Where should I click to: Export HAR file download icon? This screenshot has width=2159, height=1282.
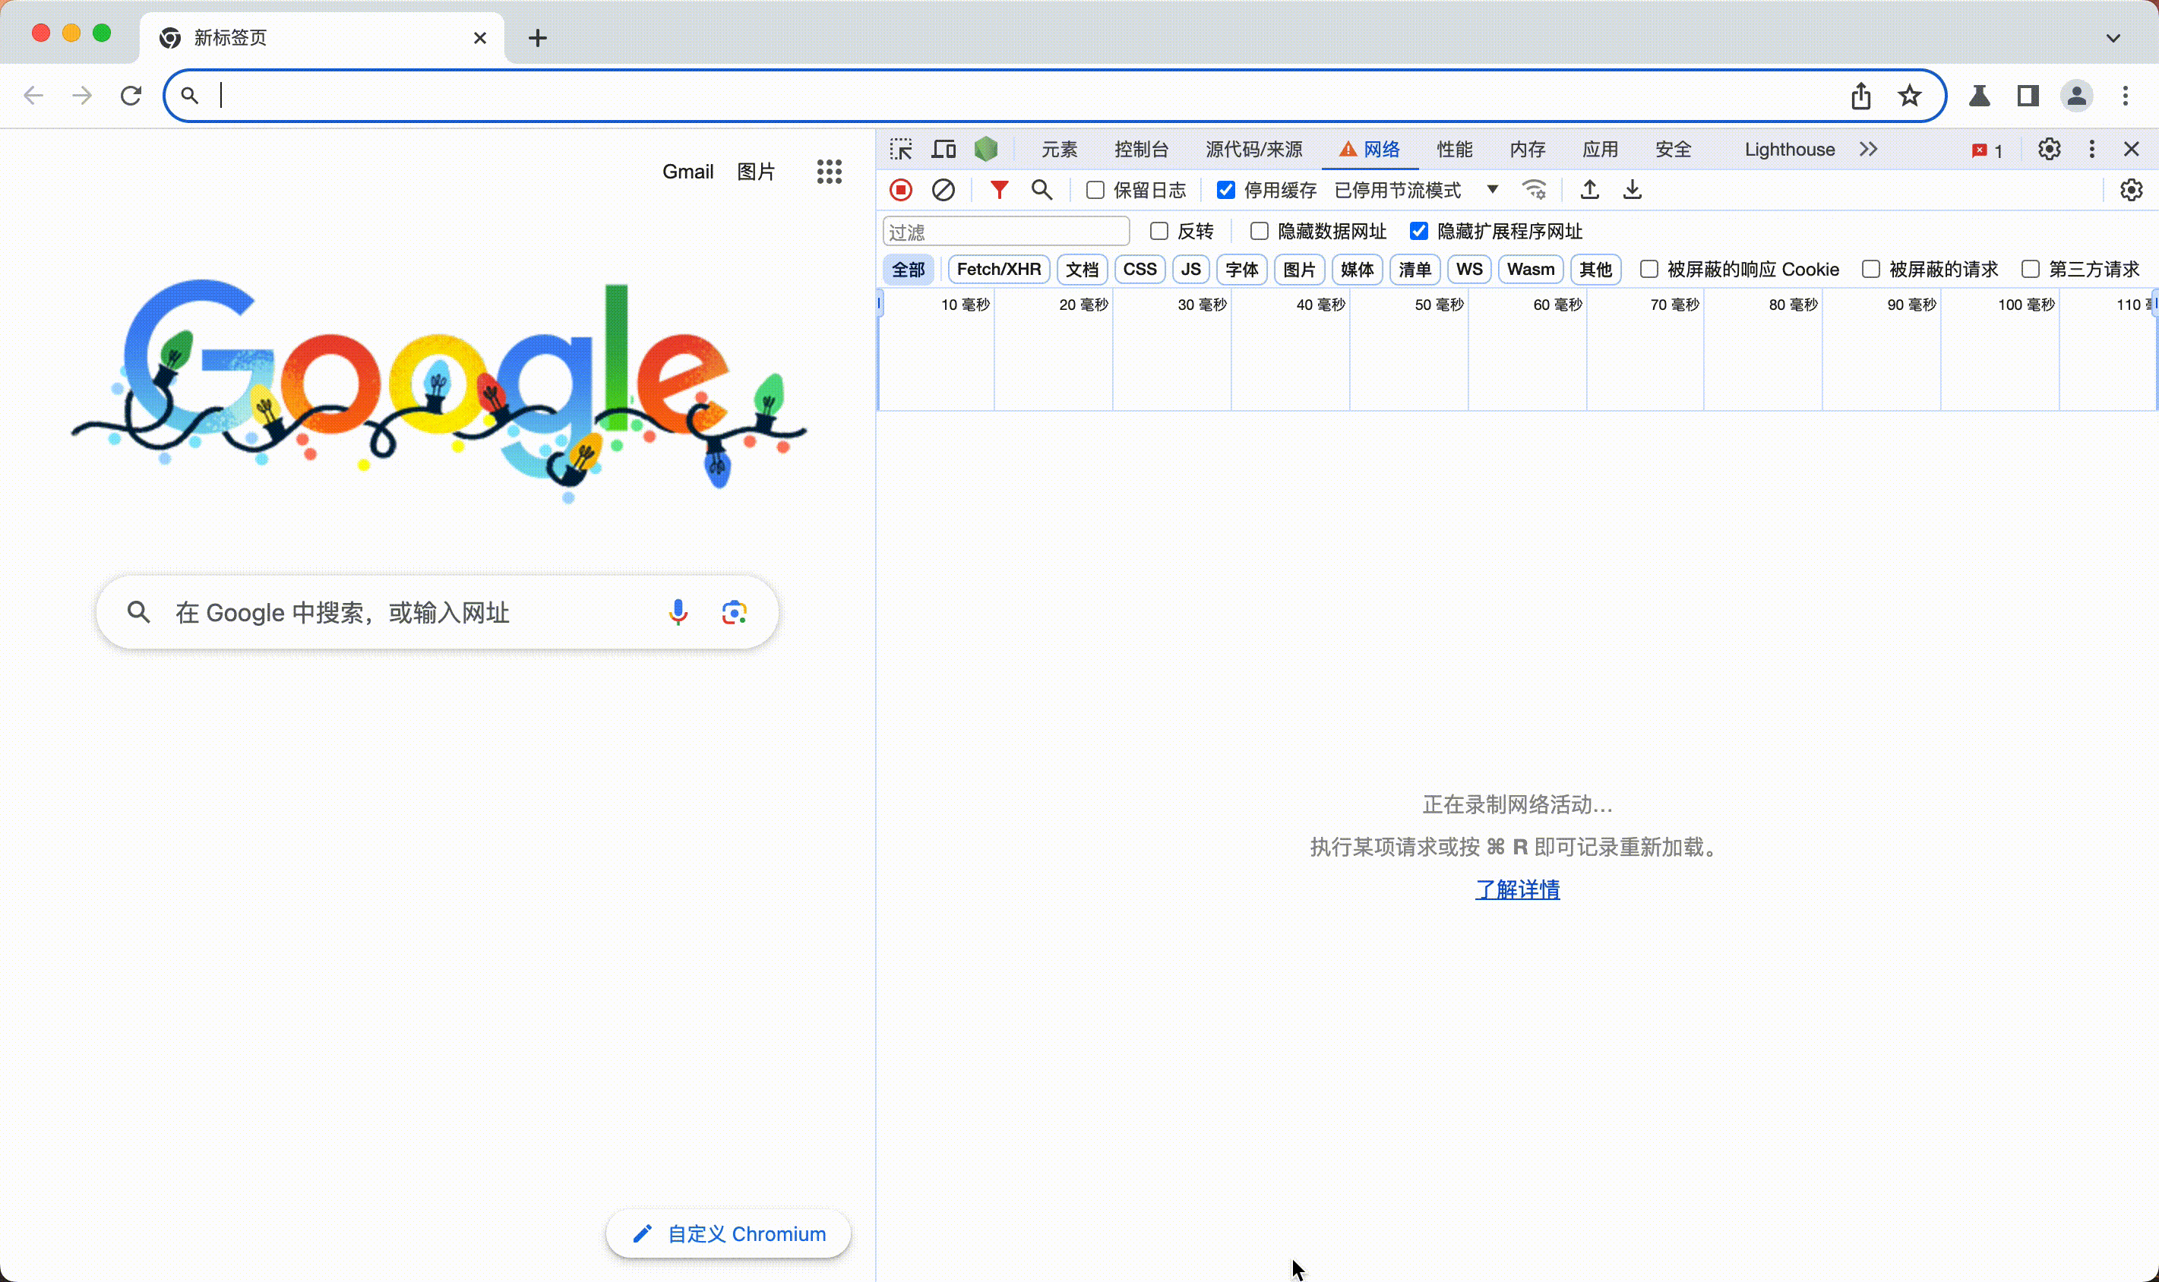tap(1632, 190)
